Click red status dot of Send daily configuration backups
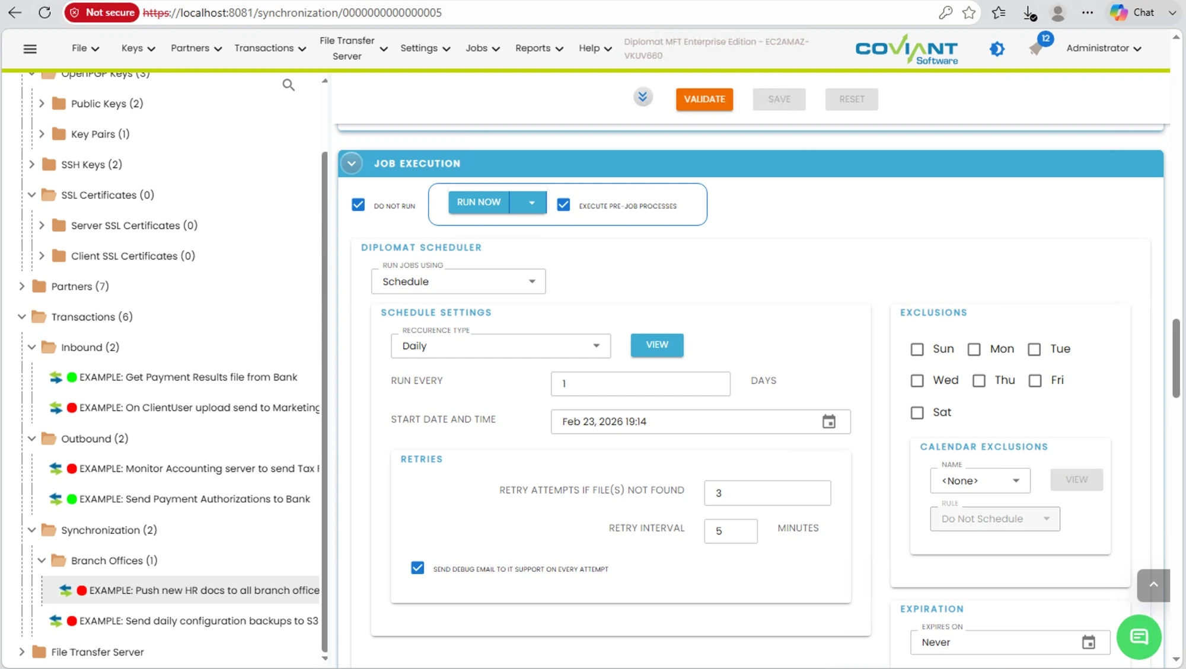Screen dimensions: 1186x669 pos(72,621)
